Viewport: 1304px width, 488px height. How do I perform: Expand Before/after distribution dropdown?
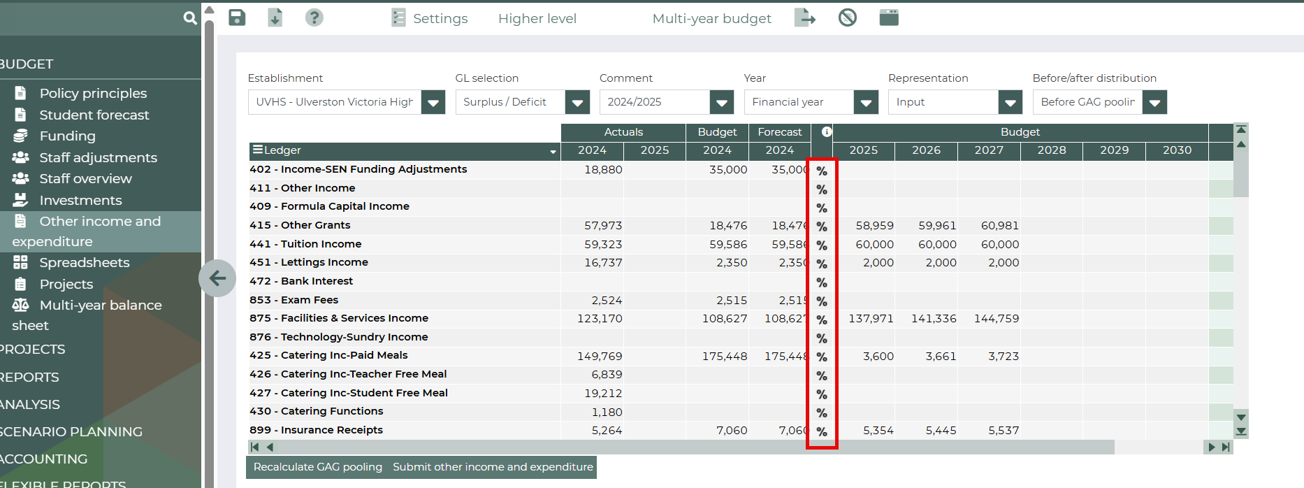pyautogui.click(x=1154, y=103)
